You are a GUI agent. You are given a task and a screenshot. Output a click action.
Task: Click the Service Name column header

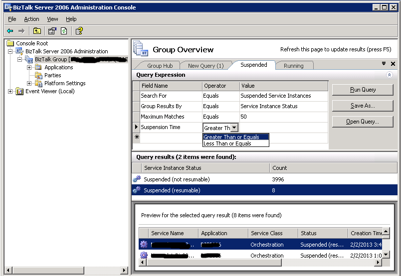pos(173,233)
